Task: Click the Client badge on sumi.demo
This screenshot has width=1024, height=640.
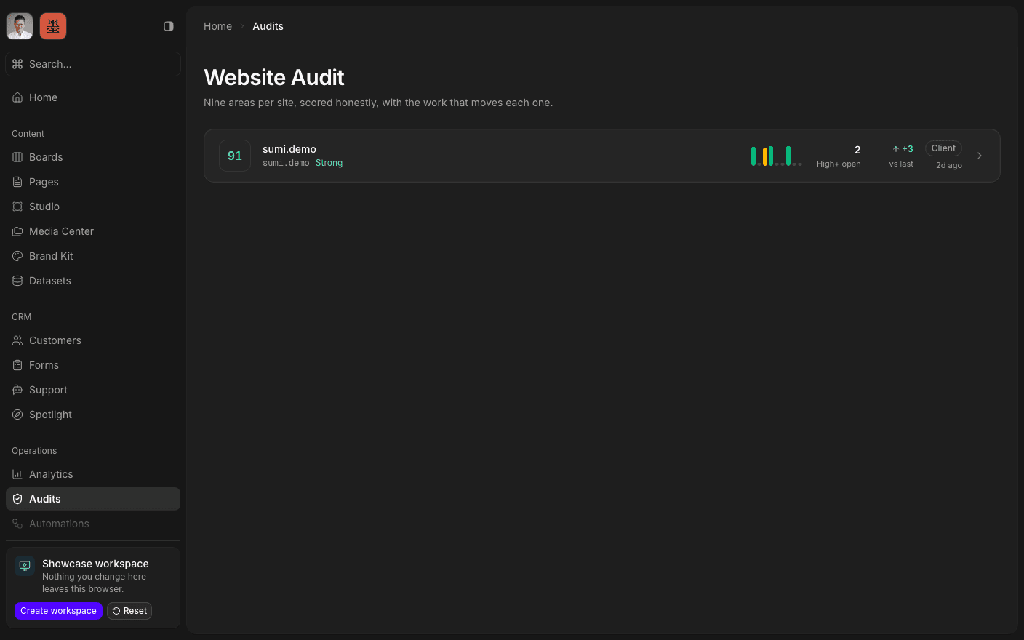Action: click(x=943, y=148)
